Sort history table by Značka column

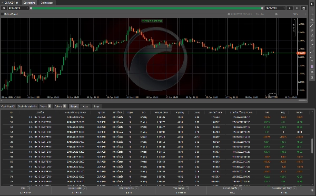point(40,112)
